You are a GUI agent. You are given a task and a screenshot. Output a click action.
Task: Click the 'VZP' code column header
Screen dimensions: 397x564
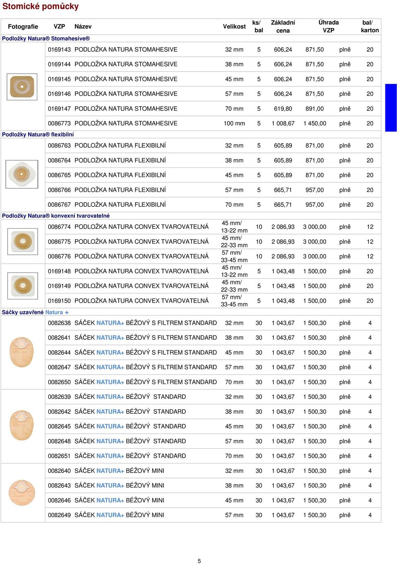(x=60, y=26)
